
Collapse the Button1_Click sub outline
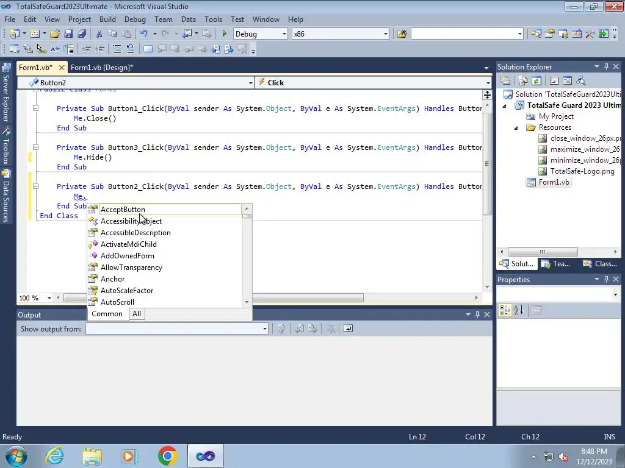35,108
